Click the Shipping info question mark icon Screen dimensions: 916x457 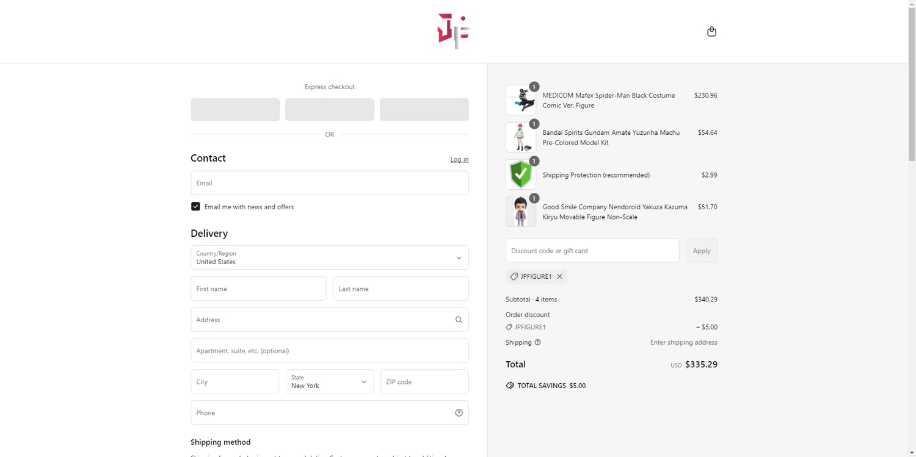[537, 342]
